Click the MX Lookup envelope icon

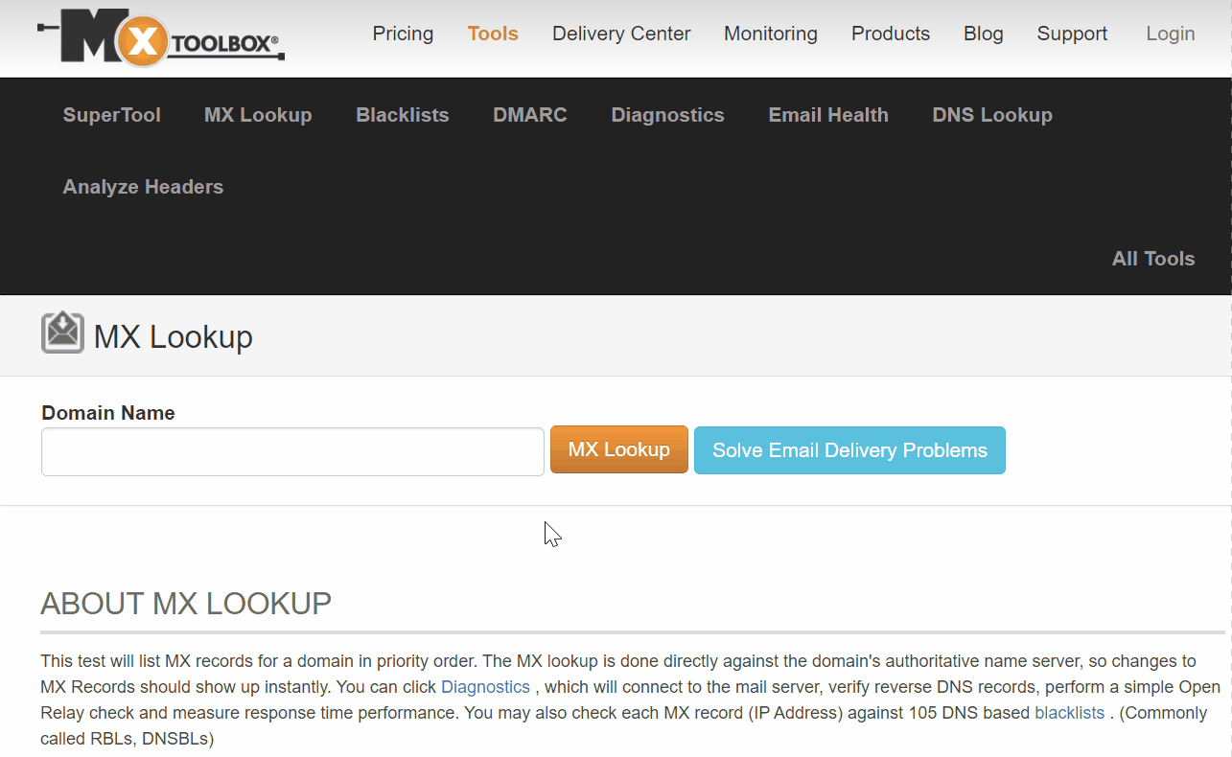(x=62, y=333)
